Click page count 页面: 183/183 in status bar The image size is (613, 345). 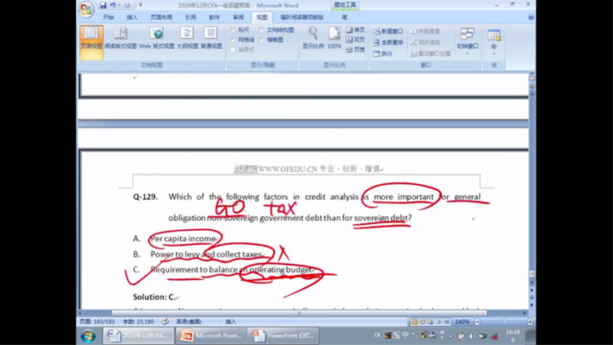pos(97,322)
